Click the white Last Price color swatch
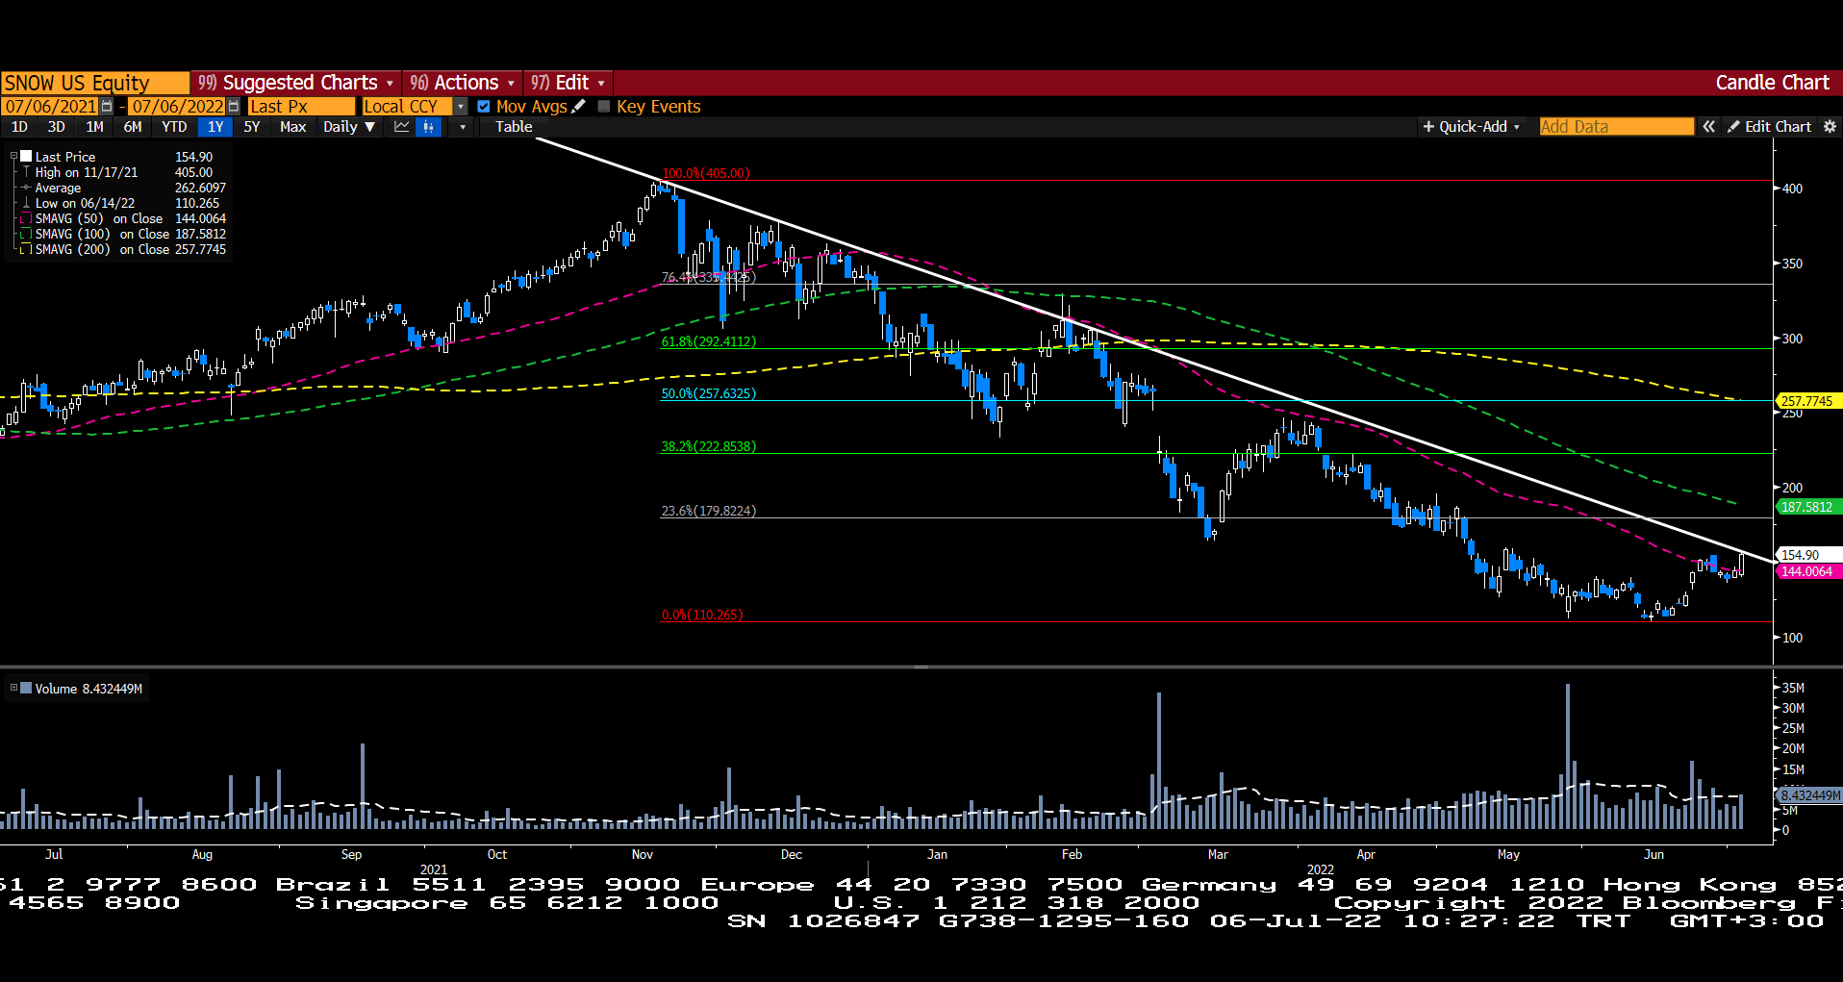 (x=26, y=156)
